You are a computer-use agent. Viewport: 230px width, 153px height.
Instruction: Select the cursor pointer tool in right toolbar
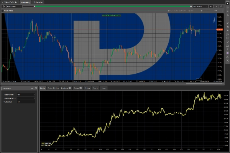227,3
